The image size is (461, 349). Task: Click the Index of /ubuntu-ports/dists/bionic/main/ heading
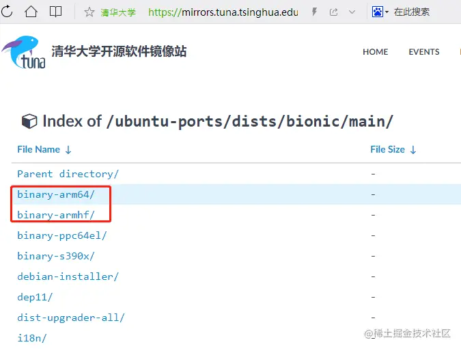(218, 121)
